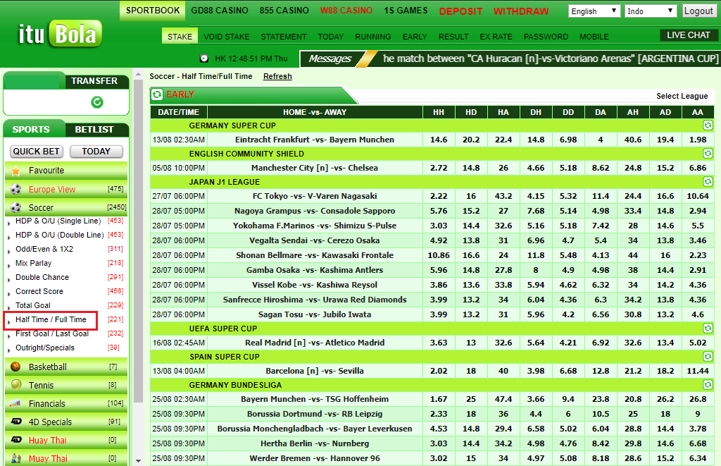Click DD odds 4.21 for Real Madrid-Atletico
Screen dimensions: 721x466
click(x=568, y=343)
